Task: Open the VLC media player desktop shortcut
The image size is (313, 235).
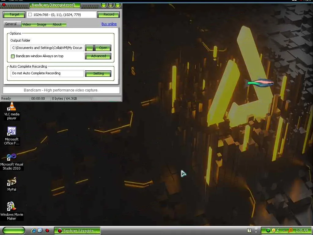Action: click(x=12, y=111)
